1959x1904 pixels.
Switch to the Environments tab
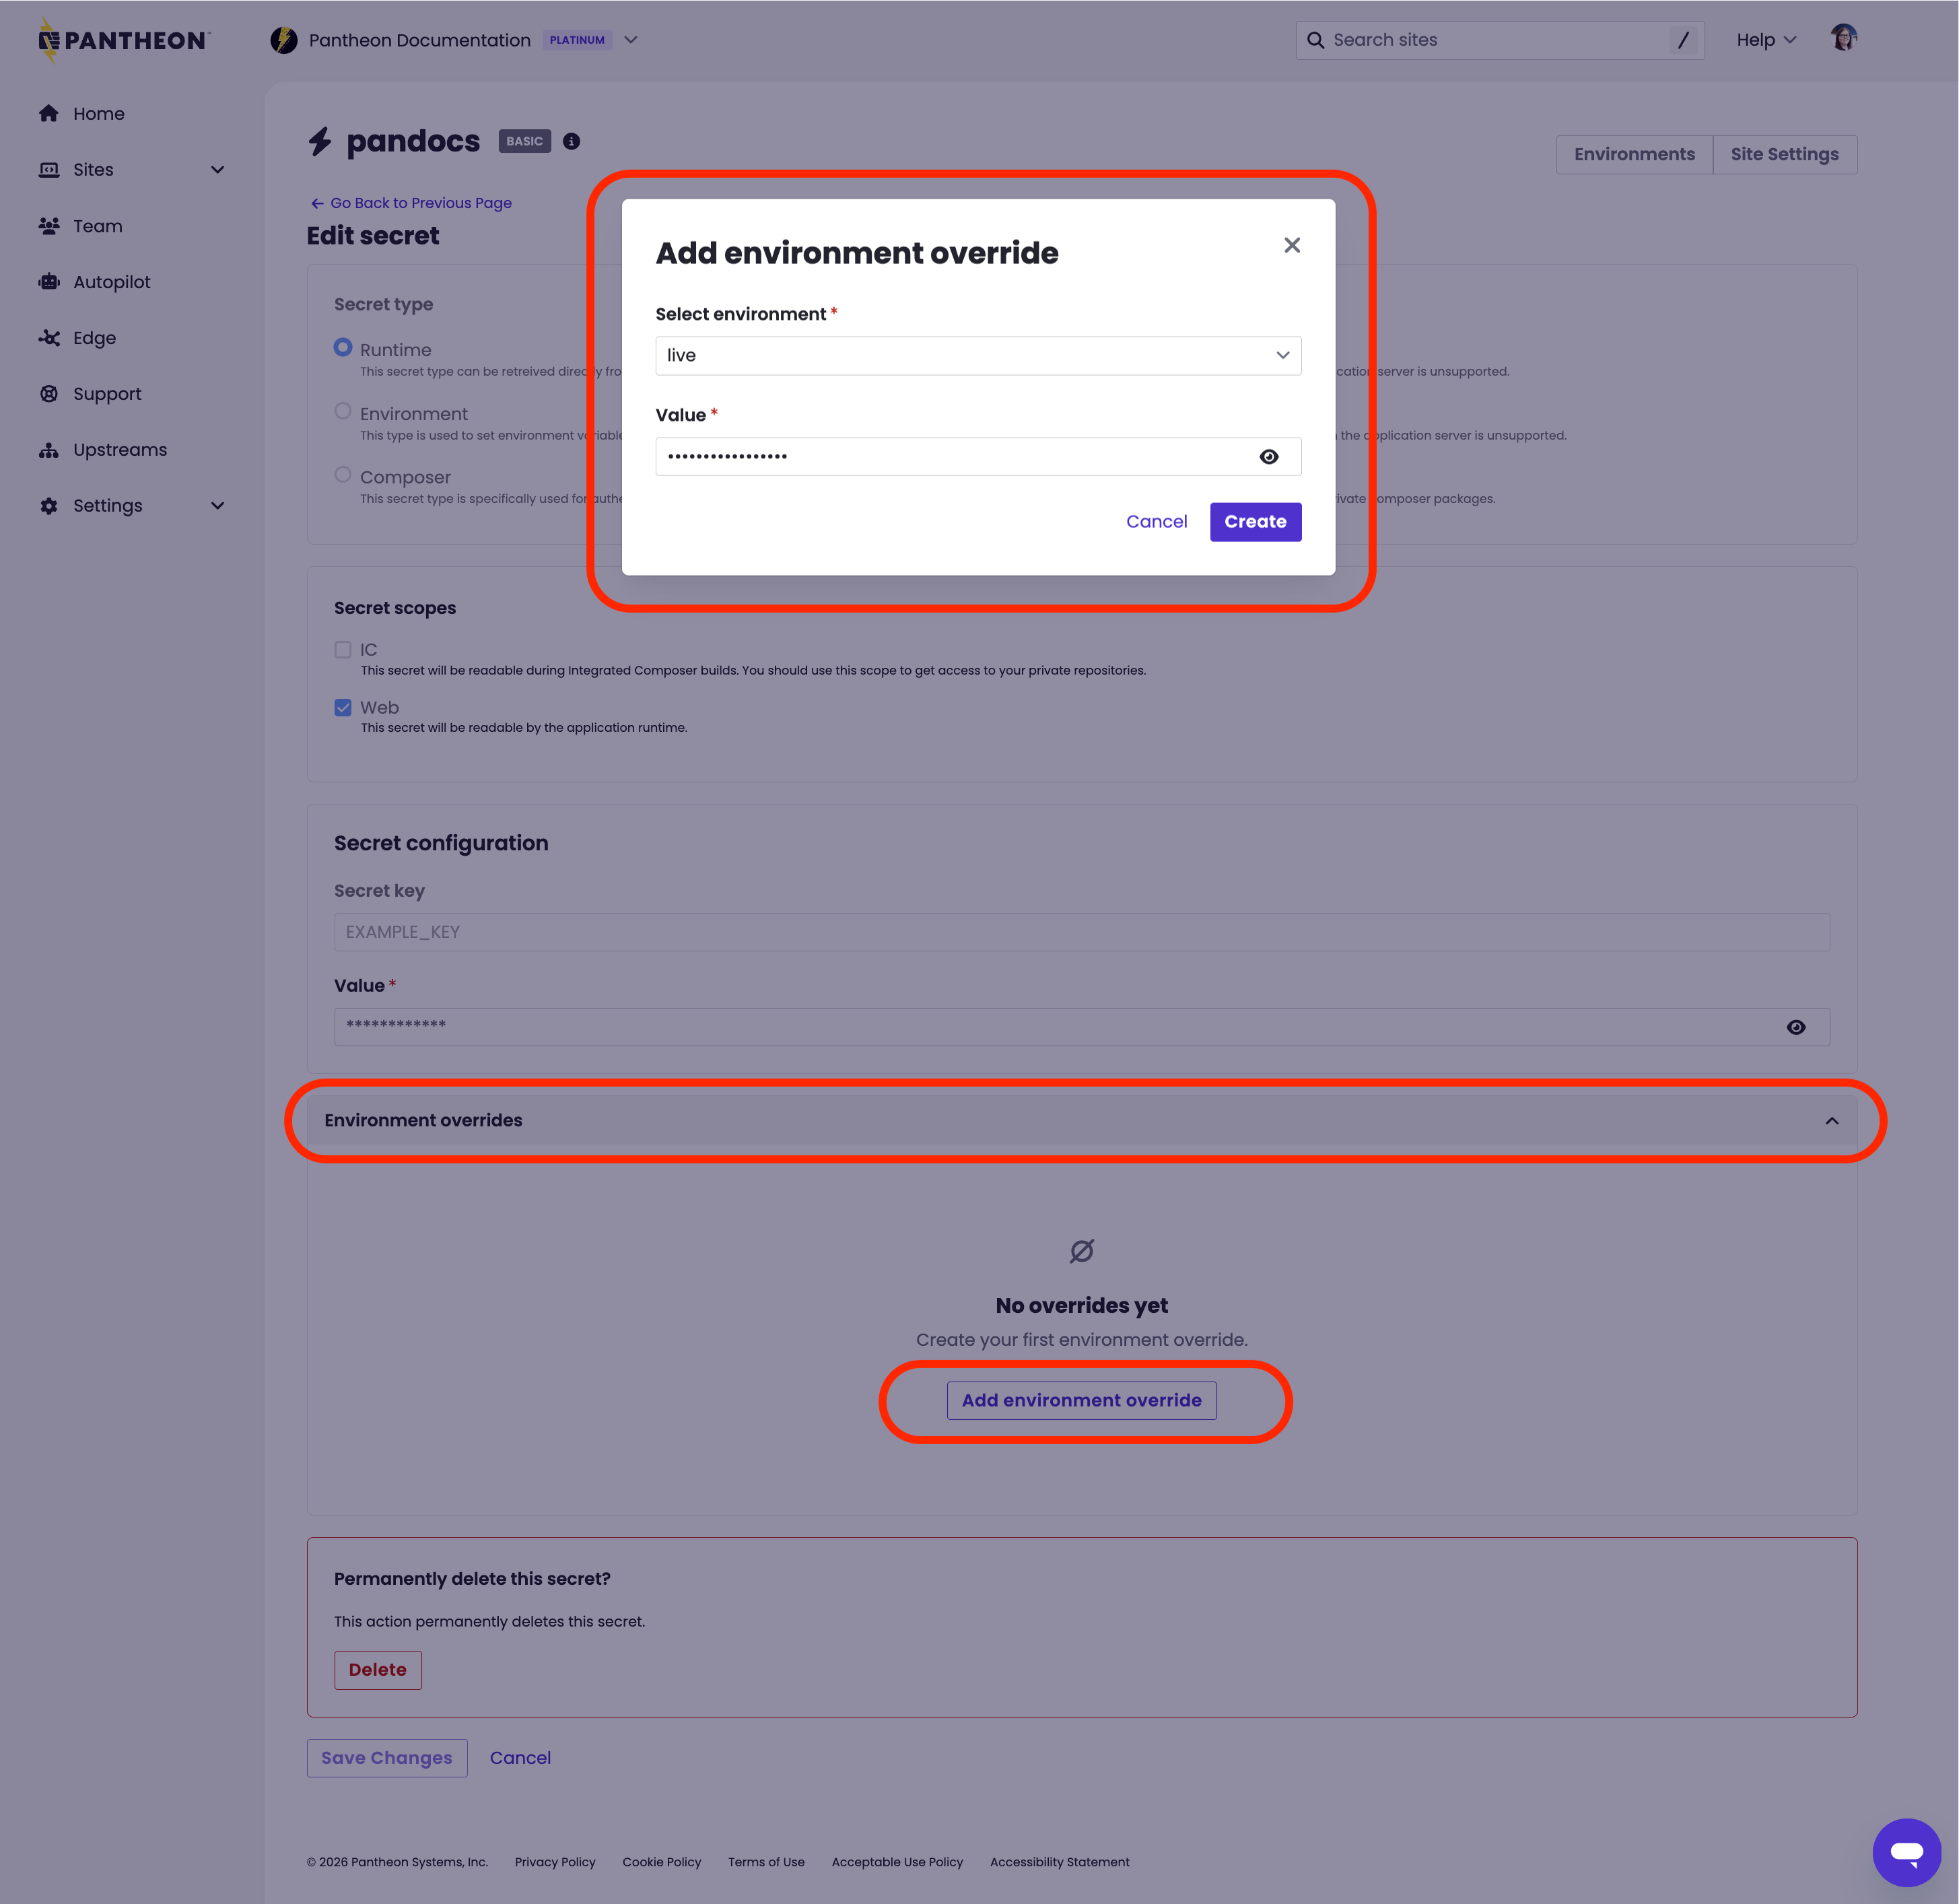1634,154
